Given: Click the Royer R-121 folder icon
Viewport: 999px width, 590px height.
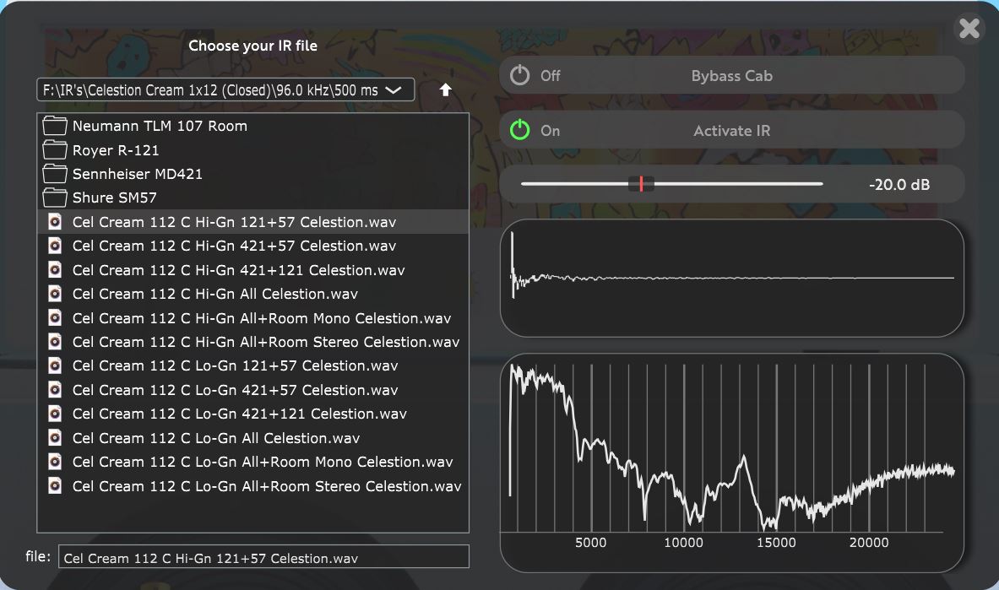Looking at the screenshot, I should point(55,149).
